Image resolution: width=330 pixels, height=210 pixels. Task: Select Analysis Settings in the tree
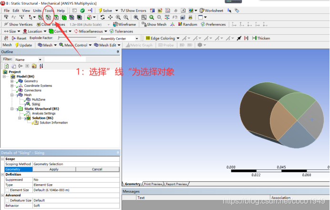coord(43,113)
